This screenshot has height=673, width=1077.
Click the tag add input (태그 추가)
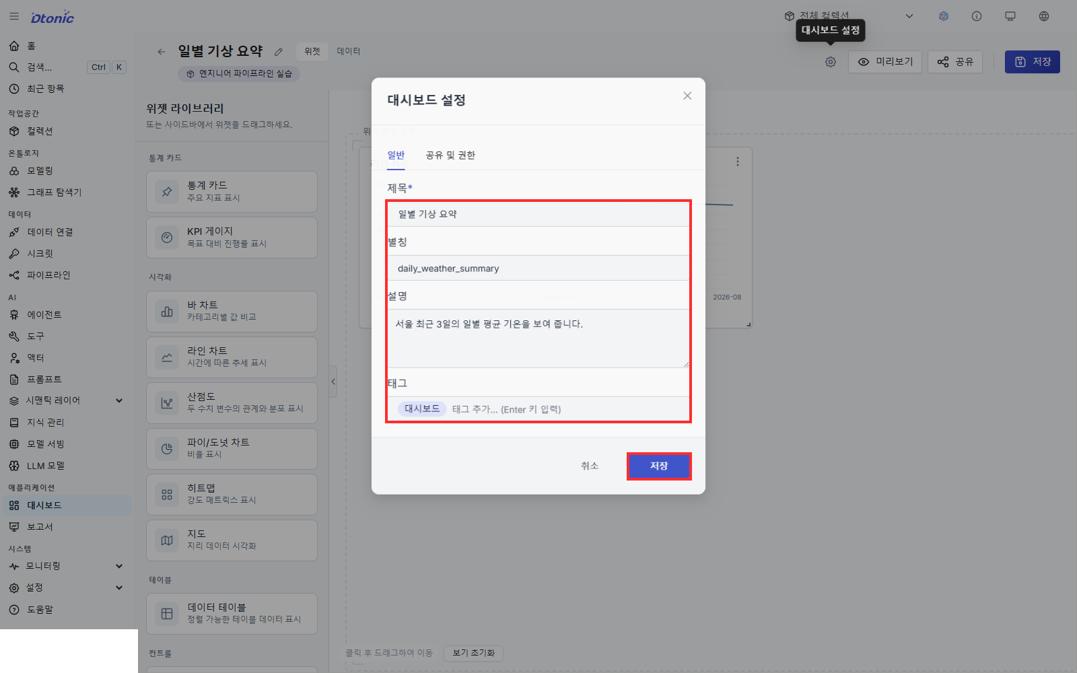coord(506,409)
